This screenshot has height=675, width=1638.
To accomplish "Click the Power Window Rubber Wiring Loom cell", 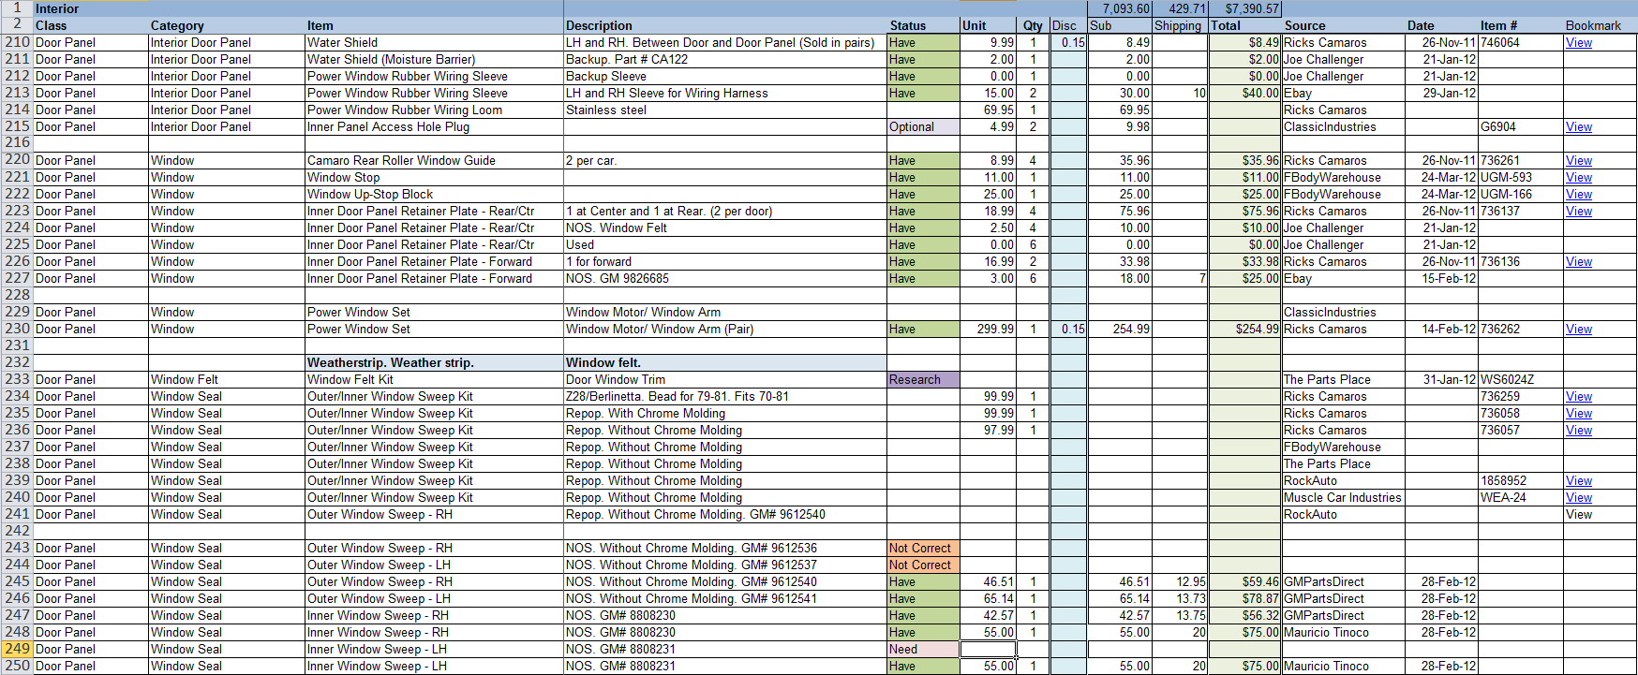I will [x=434, y=110].
